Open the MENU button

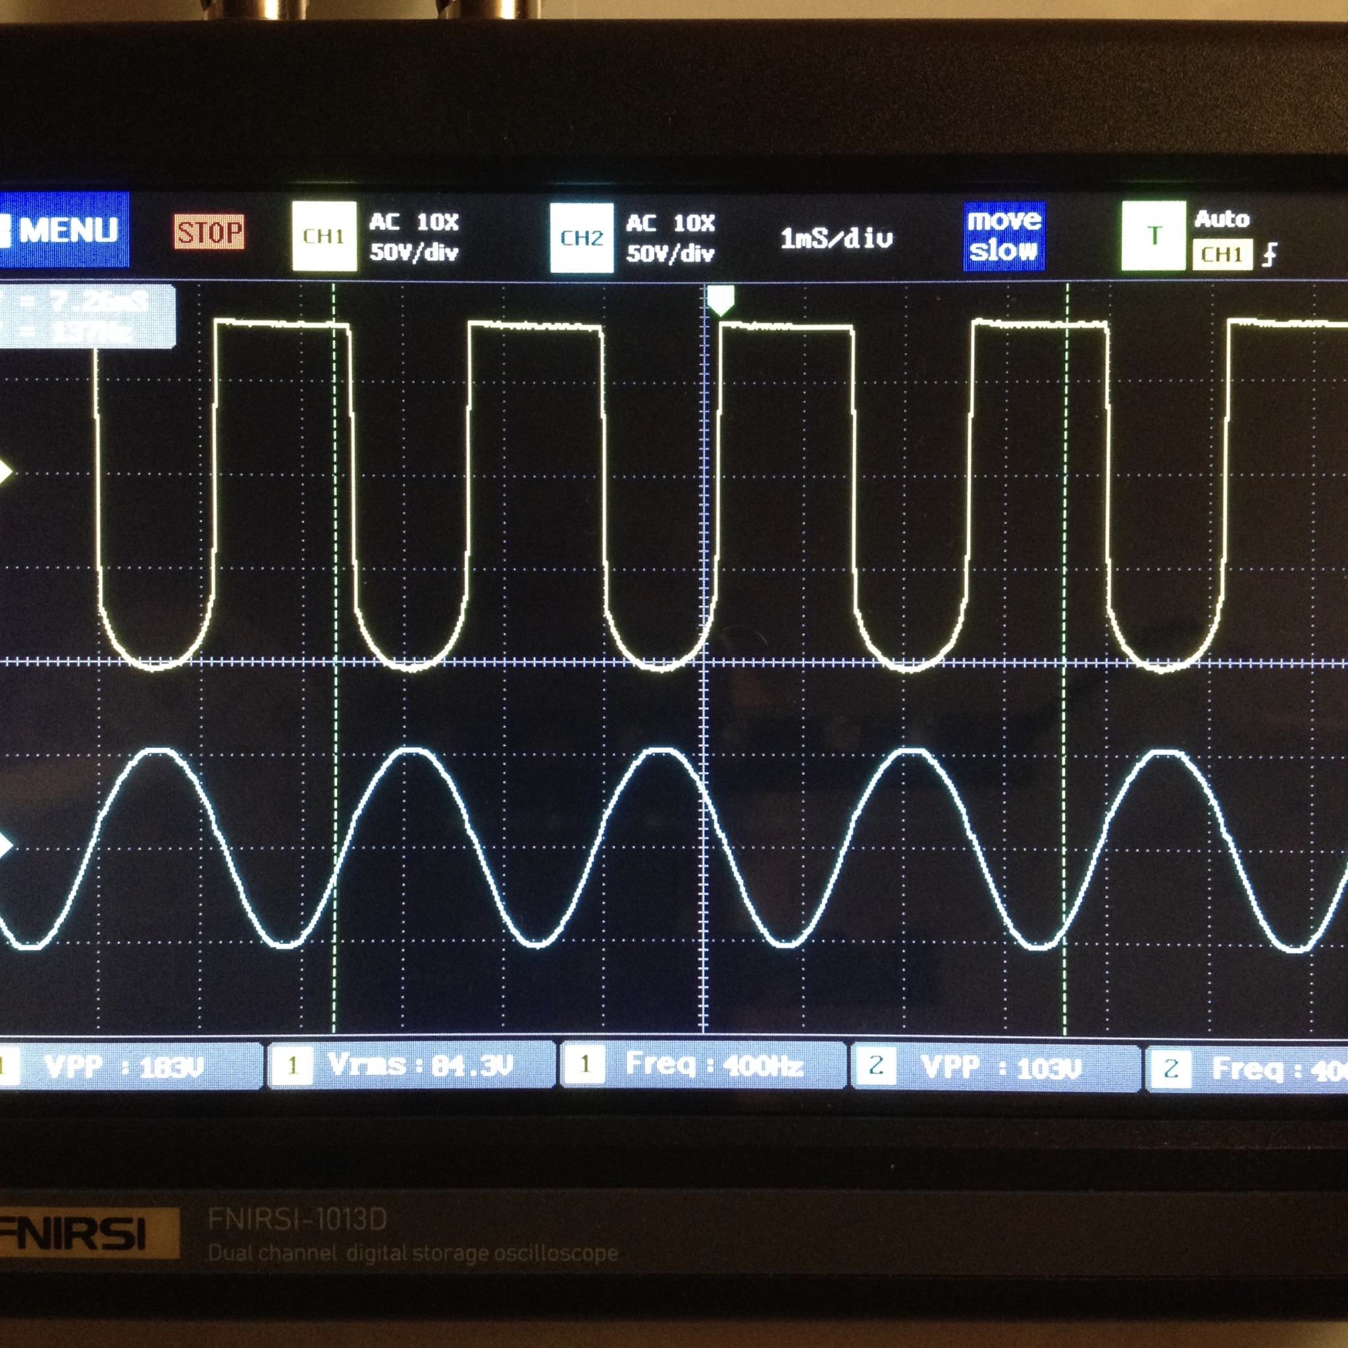tap(65, 230)
